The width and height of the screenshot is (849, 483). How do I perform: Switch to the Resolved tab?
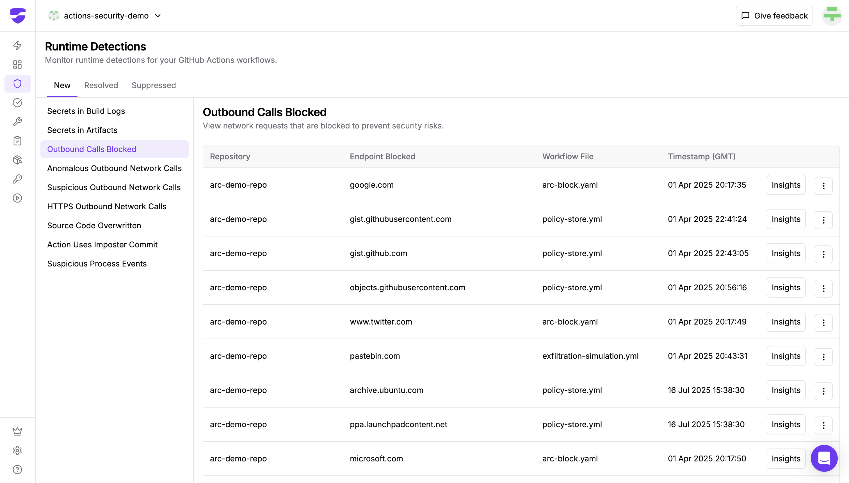[x=101, y=85]
